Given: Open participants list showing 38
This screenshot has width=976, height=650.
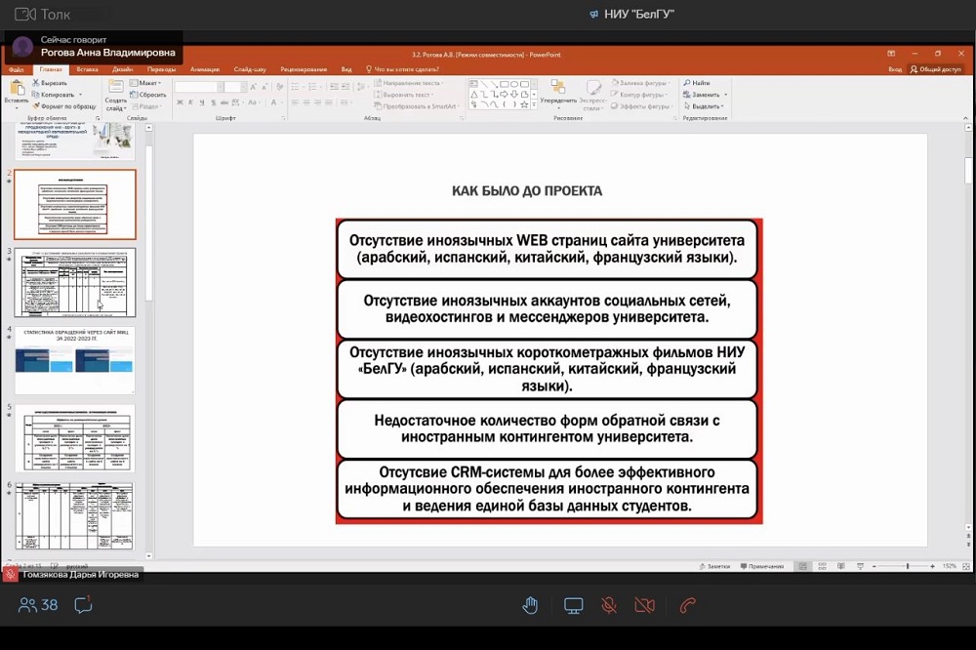Looking at the screenshot, I should coord(39,605).
